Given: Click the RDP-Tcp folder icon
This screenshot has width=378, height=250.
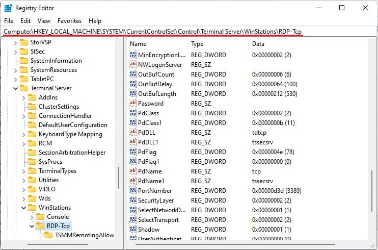Looking at the screenshot, I should (40, 226).
